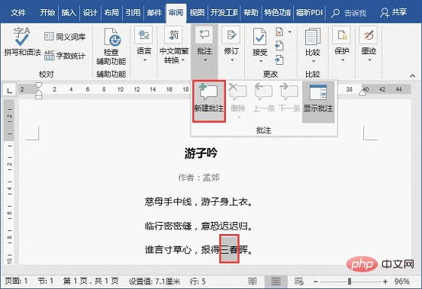The image size is (422, 289).
Task: Click New Comment (新建批注)
Action: [209, 101]
